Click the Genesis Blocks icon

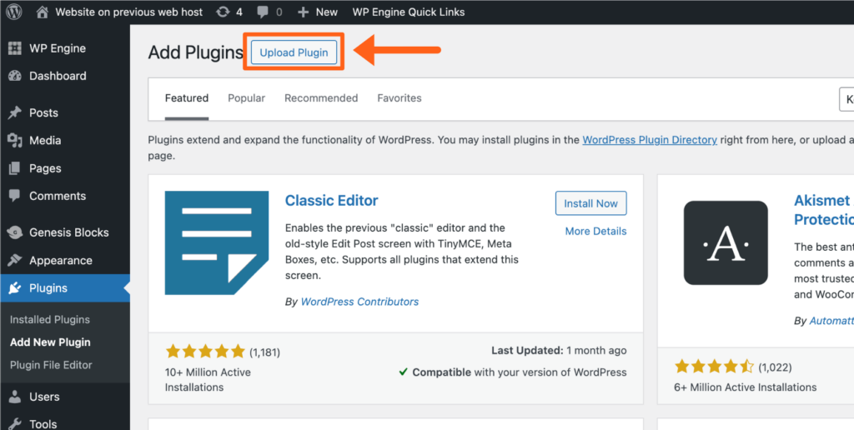[x=14, y=232]
